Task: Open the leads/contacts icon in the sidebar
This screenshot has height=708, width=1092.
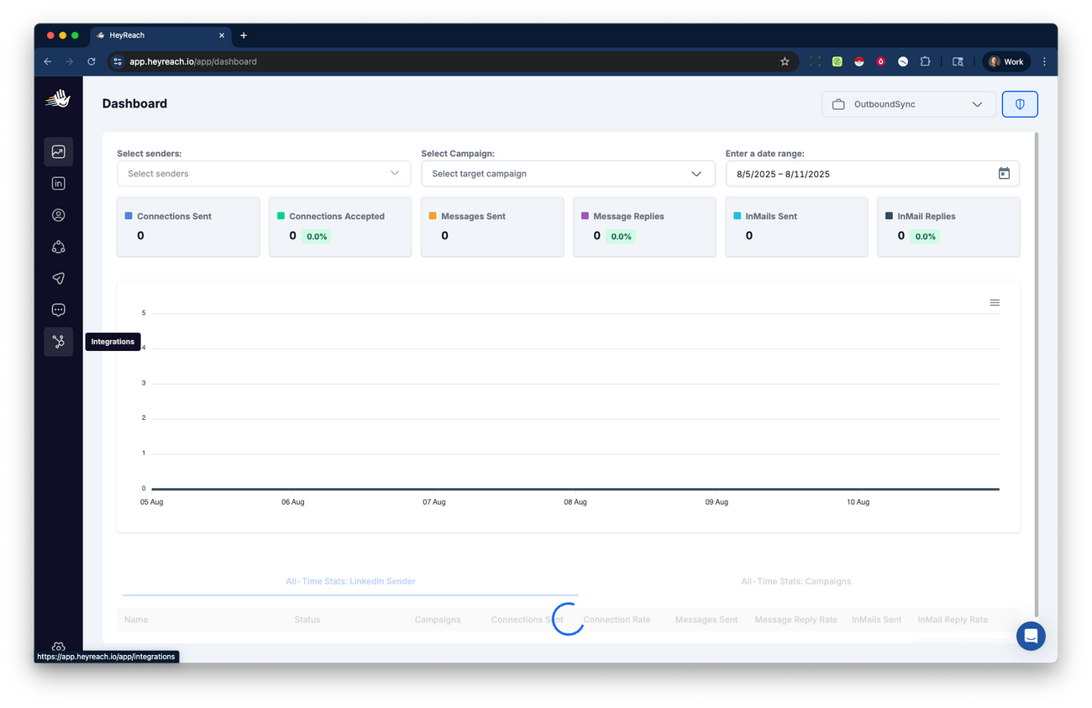Action: pyautogui.click(x=58, y=215)
